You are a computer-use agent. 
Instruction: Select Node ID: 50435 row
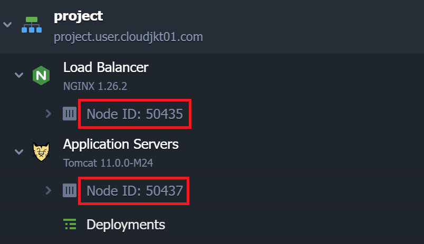tap(212, 114)
